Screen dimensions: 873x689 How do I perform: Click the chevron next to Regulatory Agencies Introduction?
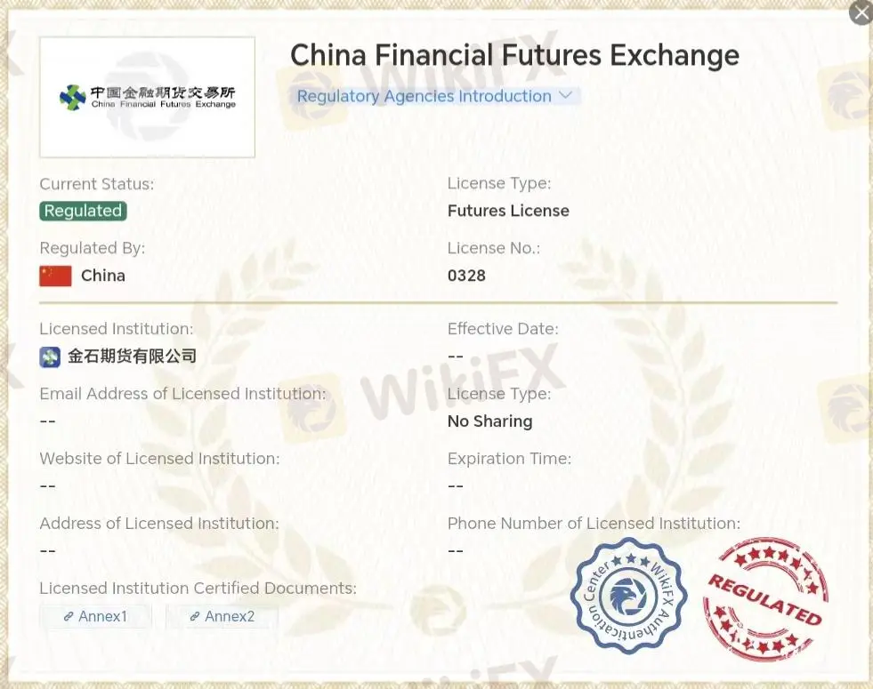click(567, 95)
